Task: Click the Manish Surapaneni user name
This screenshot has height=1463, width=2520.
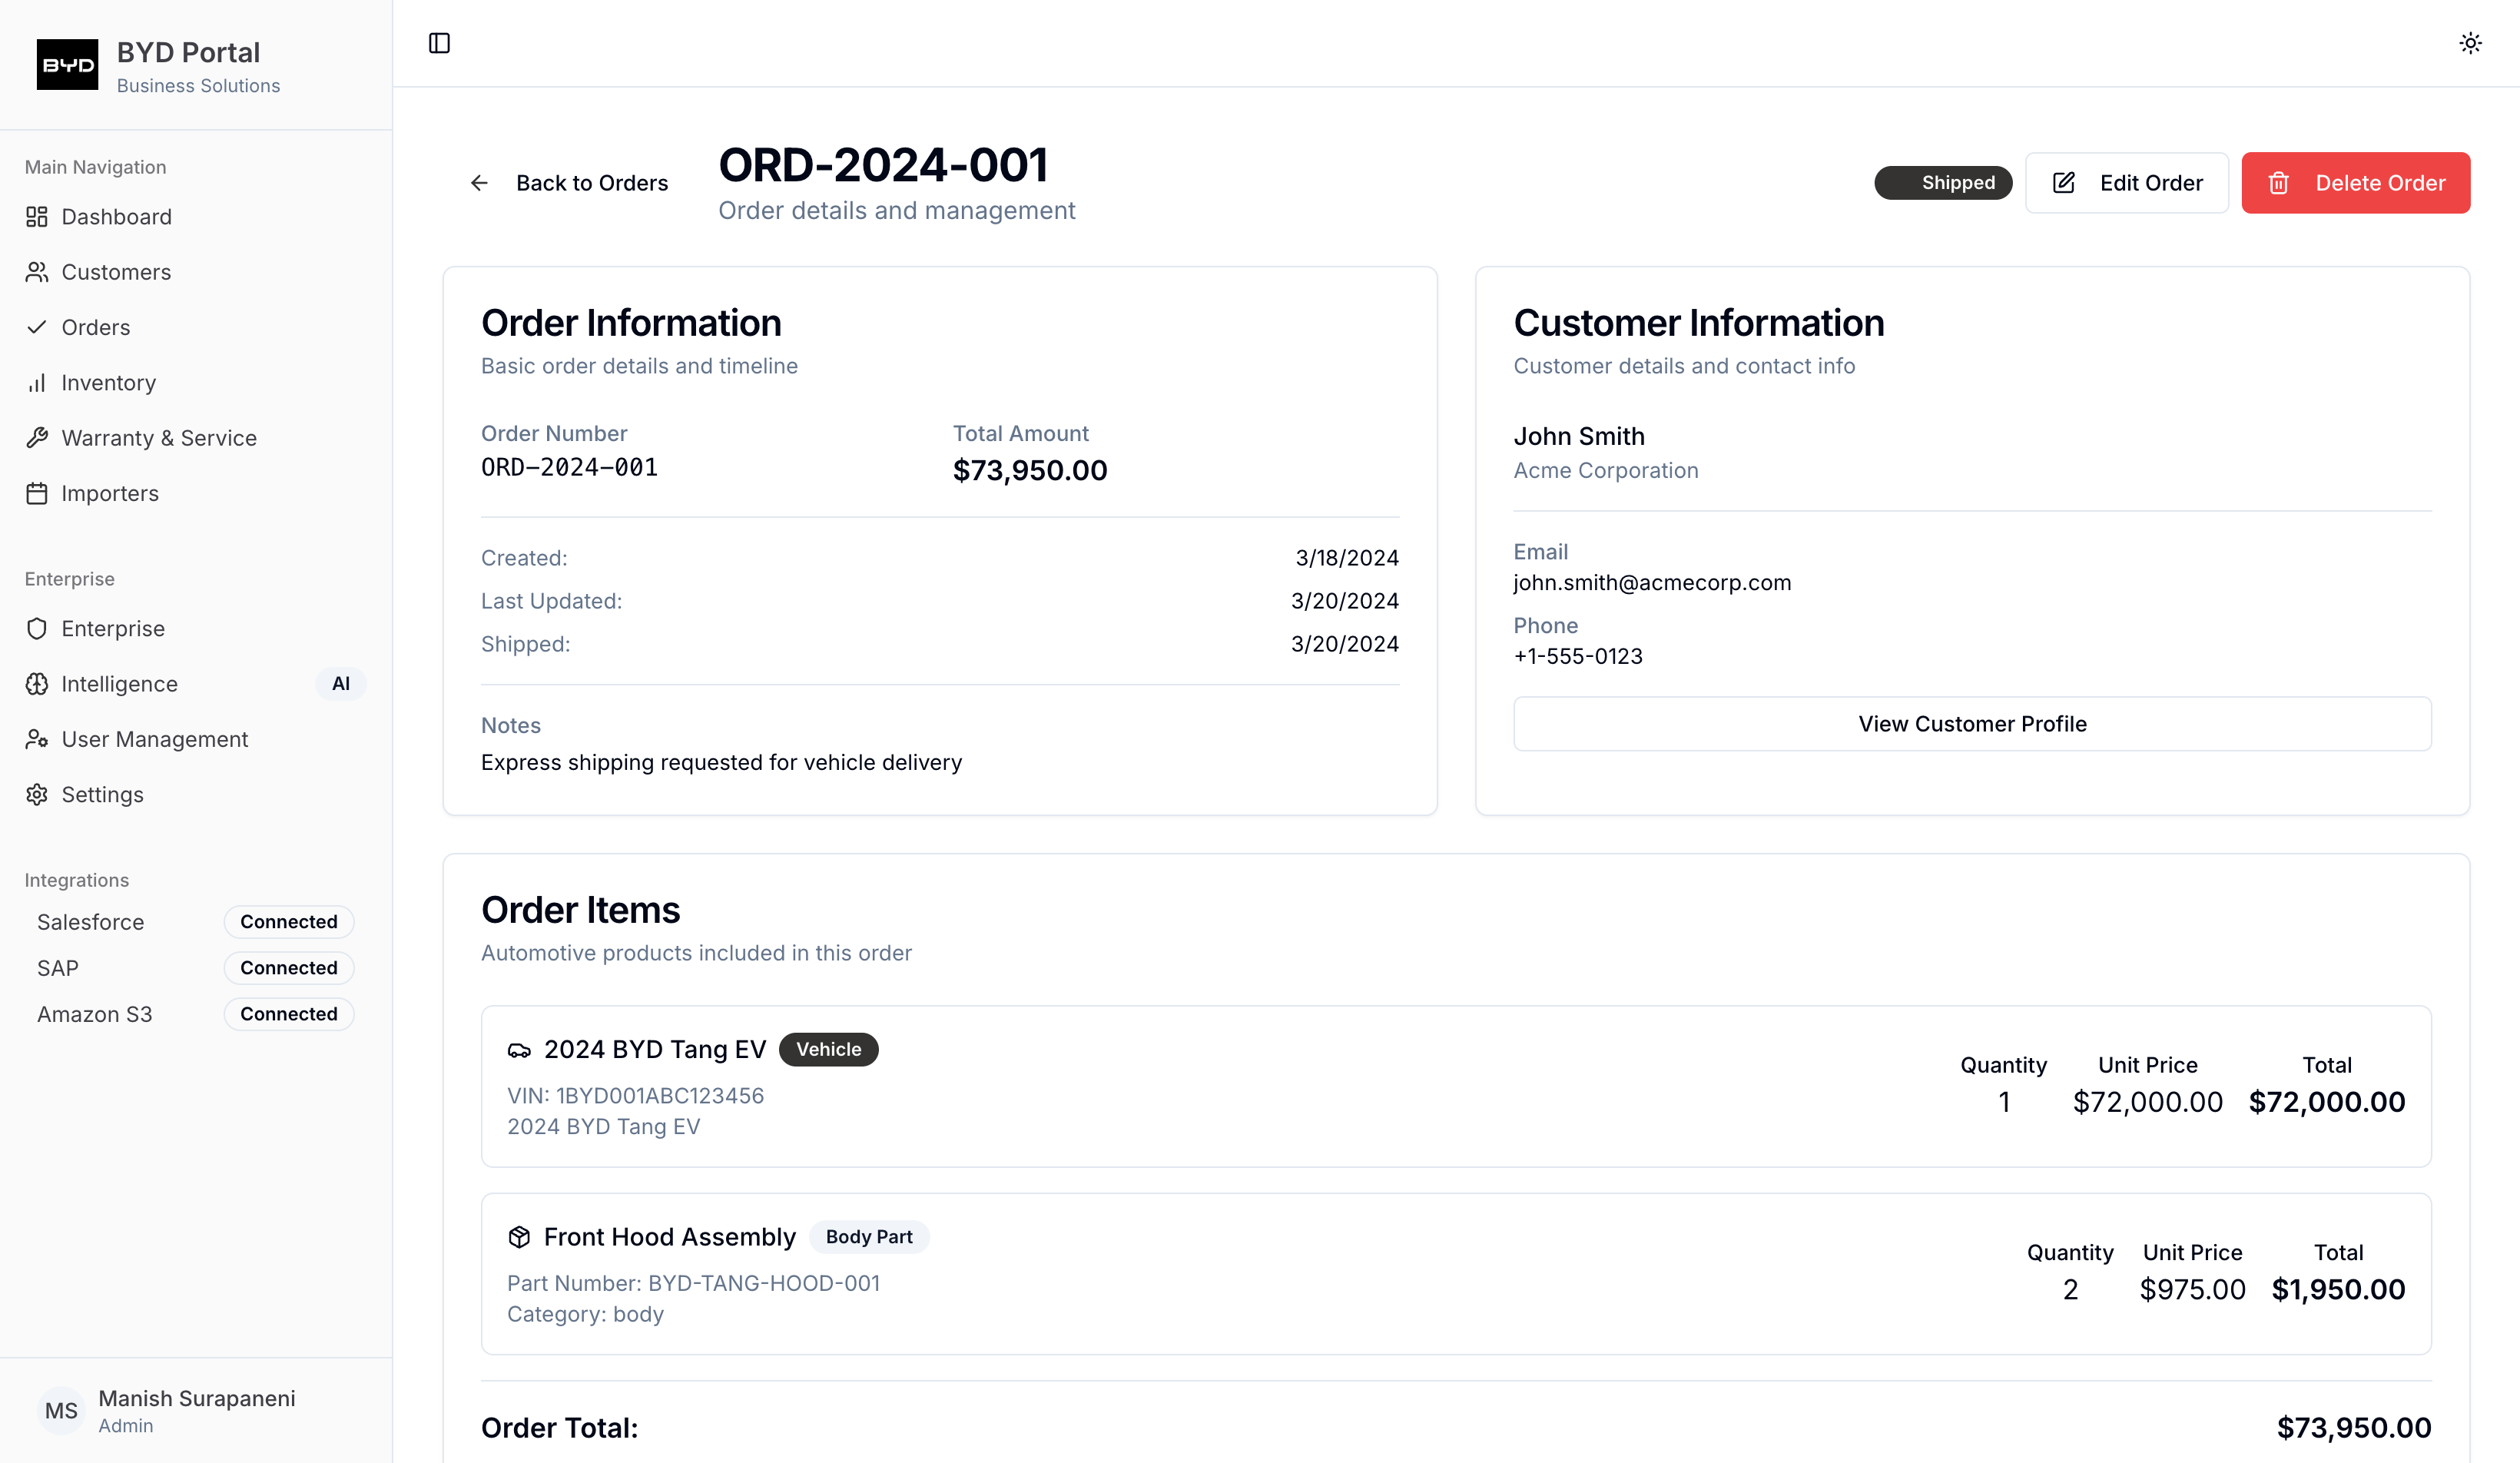Action: [x=197, y=1398]
